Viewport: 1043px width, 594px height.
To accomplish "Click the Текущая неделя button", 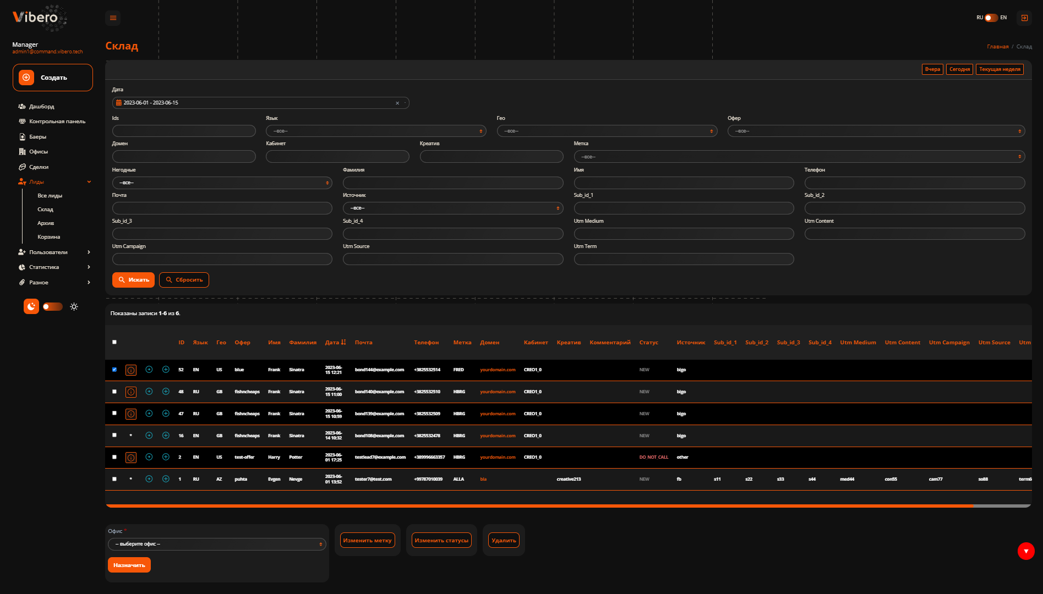I will pyautogui.click(x=1000, y=69).
